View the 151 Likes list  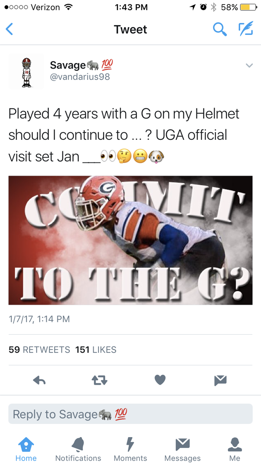(x=96, y=350)
